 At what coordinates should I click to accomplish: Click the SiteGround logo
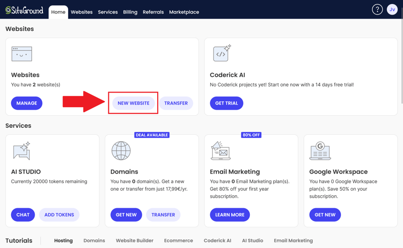[x=24, y=10]
